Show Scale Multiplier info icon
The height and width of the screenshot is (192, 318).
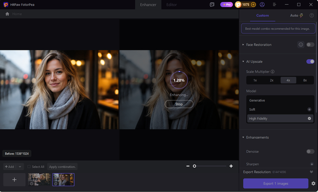click(x=273, y=72)
